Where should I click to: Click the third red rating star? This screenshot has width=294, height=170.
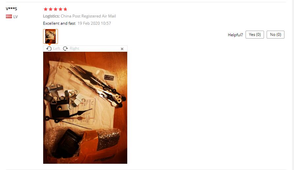[55, 9]
